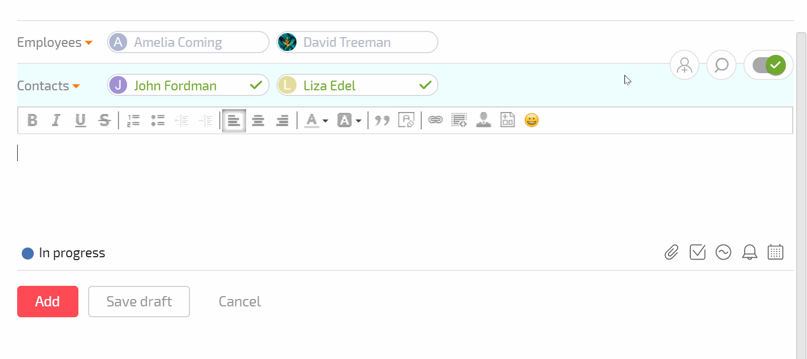Expand the Contacts dropdown arrow
Image resolution: width=807 pixels, height=359 pixels.
(76, 86)
